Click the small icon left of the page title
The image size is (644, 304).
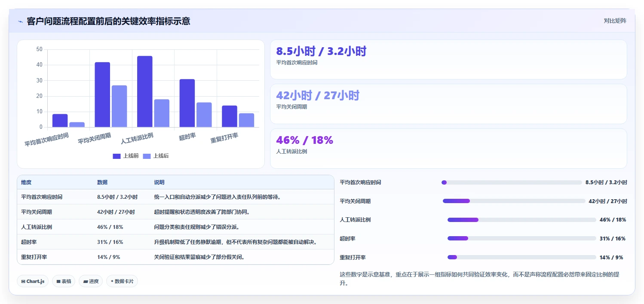tap(20, 21)
